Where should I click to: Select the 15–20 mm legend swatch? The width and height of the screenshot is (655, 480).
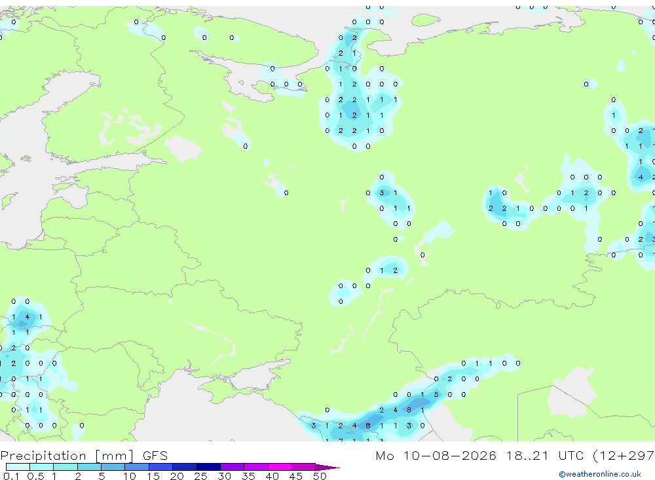(161, 467)
